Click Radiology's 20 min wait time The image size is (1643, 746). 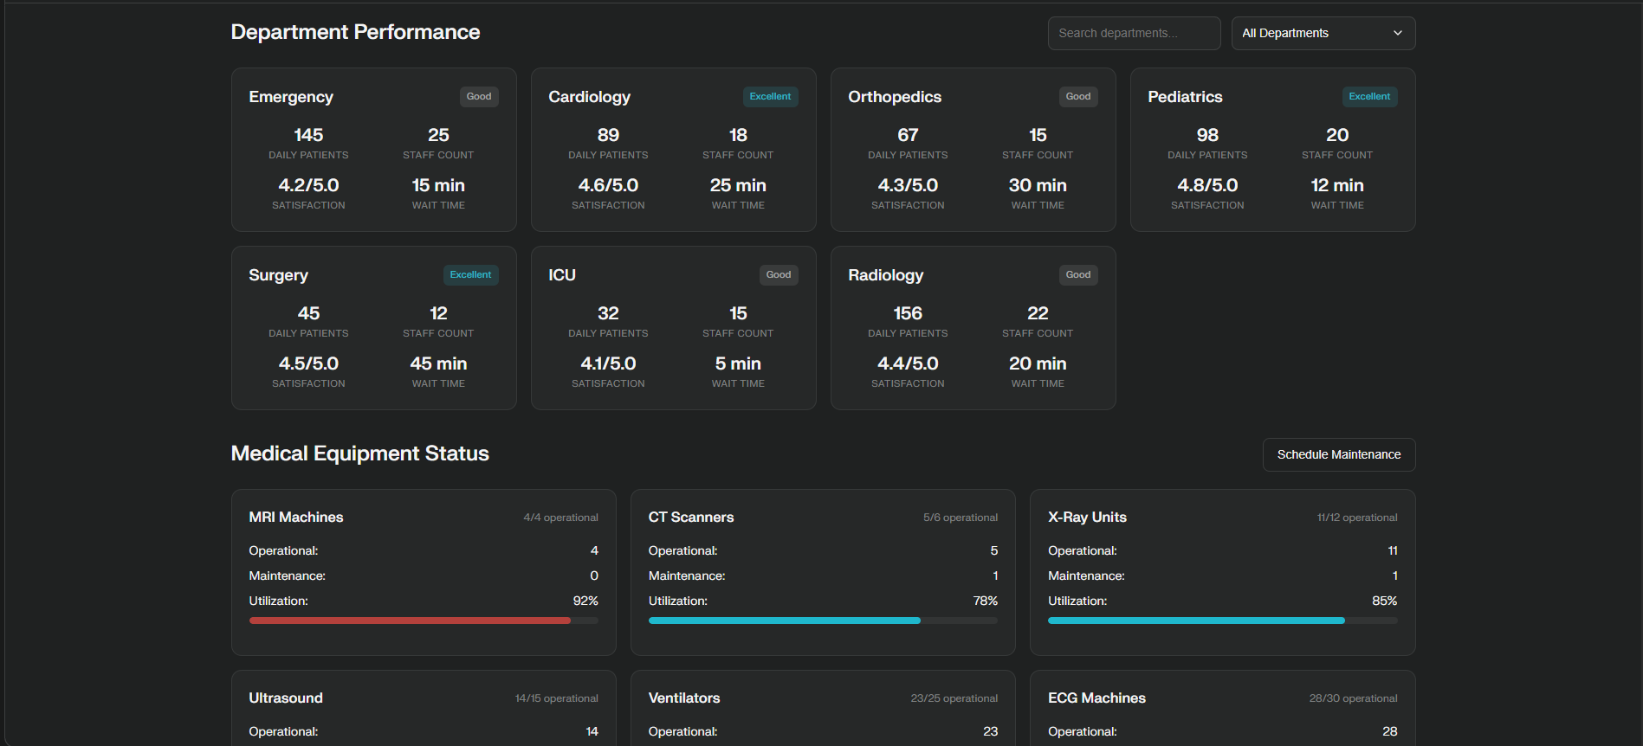point(1038,363)
